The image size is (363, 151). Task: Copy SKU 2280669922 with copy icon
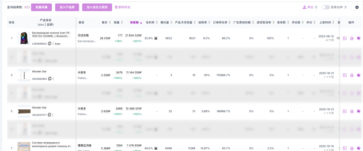[50, 44]
